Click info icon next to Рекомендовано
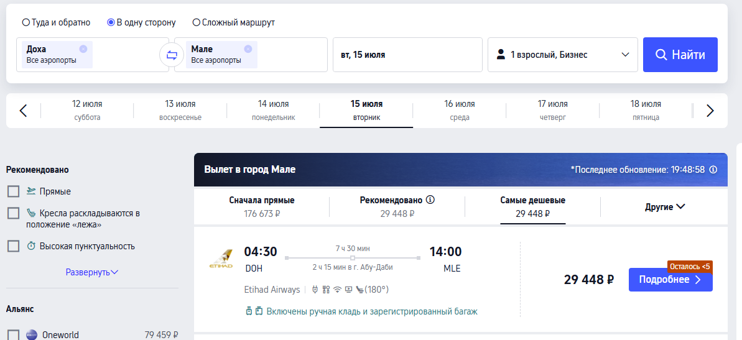Image resolution: width=742 pixels, height=340 pixels. (x=430, y=200)
